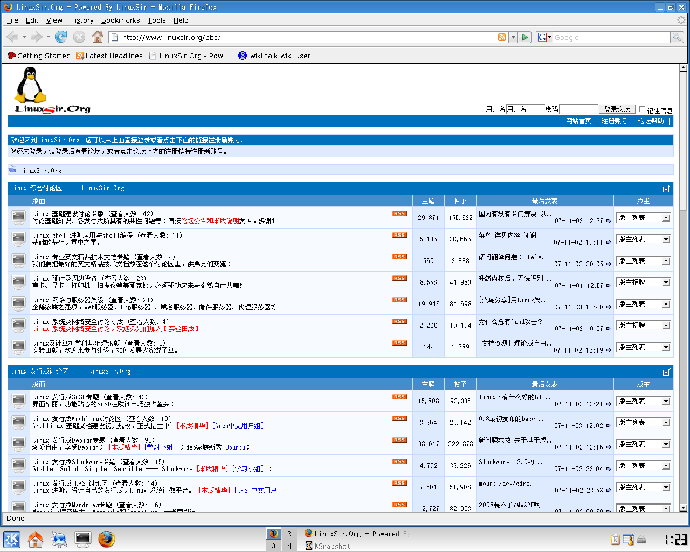Open the 网站首页 link

tap(578, 121)
